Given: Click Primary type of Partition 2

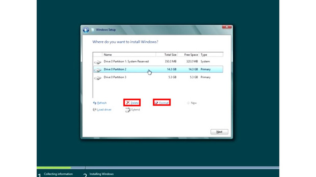Looking at the screenshot, I should 206,69.
